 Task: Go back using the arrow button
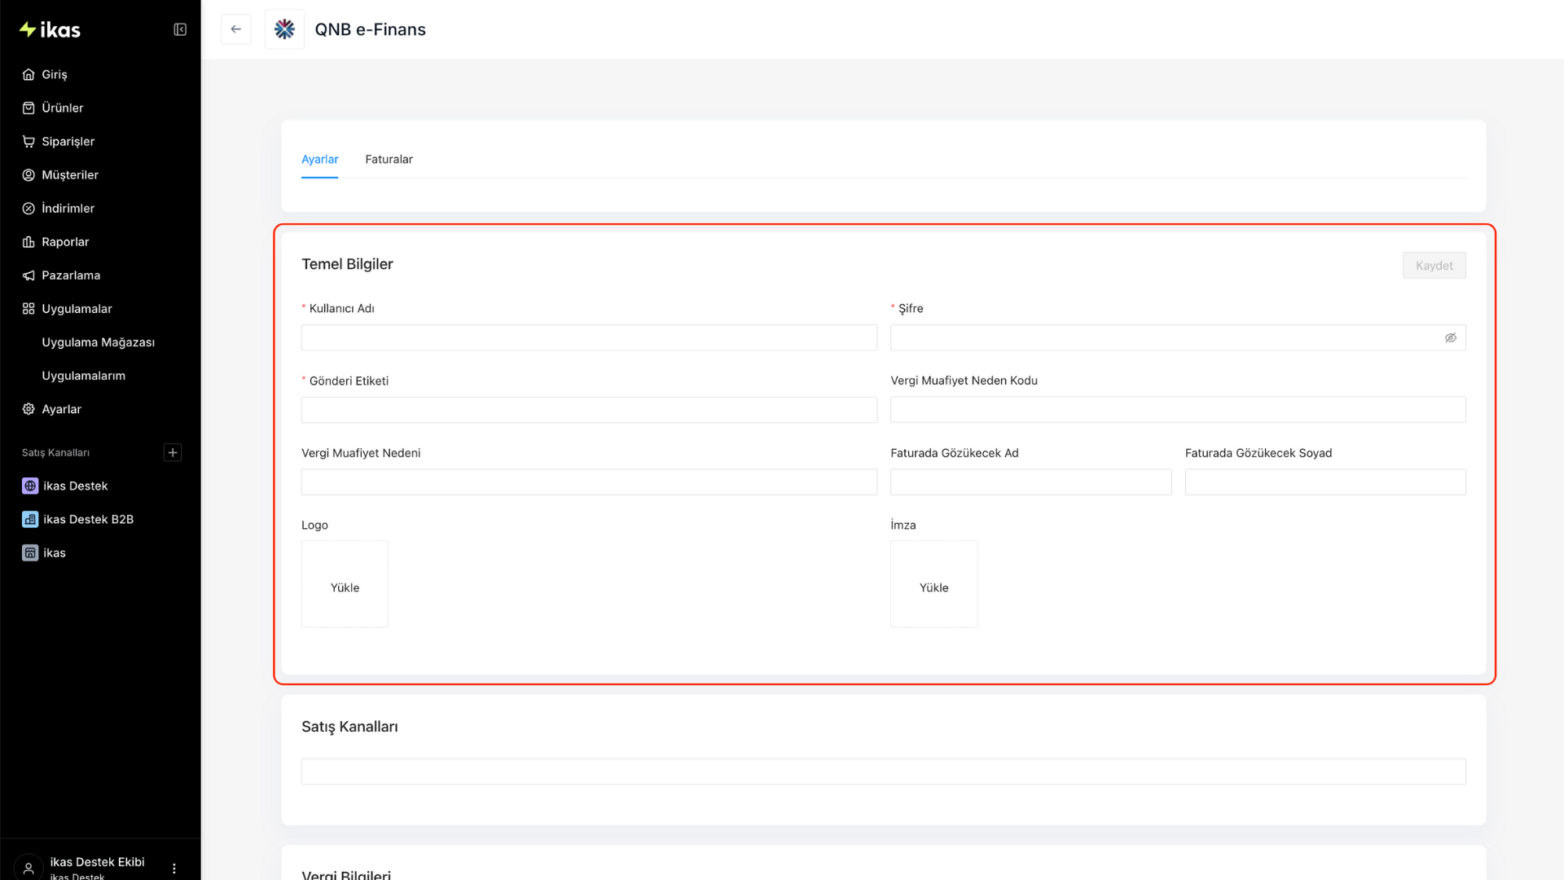pyautogui.click(x=236, y=29)
